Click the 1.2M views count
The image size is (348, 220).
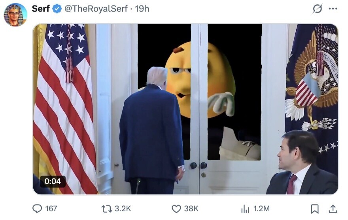click(261, 209)
